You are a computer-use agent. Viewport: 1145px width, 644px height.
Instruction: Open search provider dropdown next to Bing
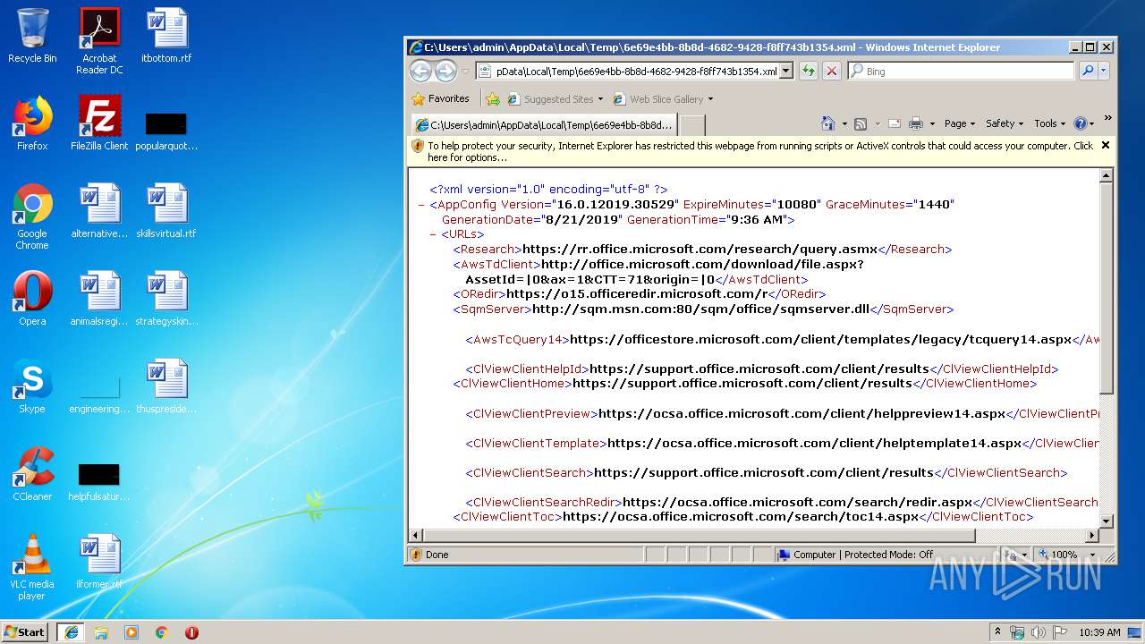(1103, 71)
